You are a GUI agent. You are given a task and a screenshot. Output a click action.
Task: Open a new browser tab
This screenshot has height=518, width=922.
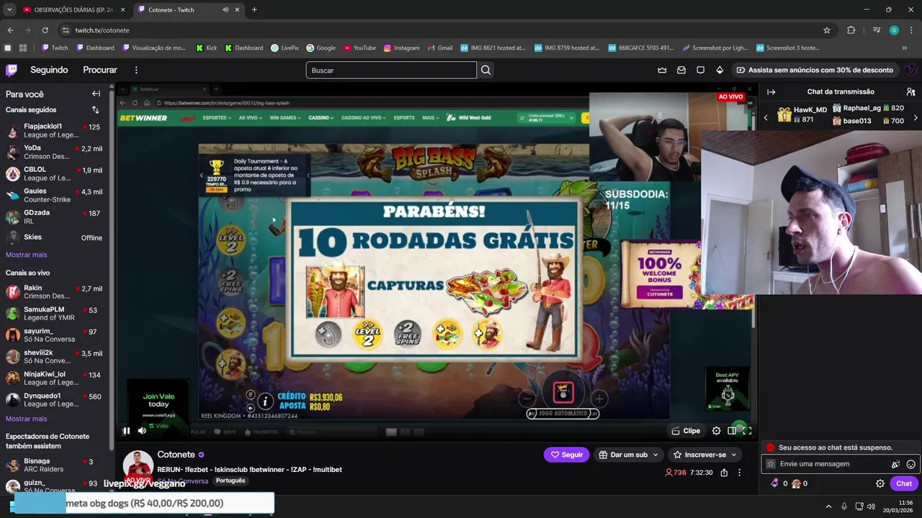tap(254, 10)
